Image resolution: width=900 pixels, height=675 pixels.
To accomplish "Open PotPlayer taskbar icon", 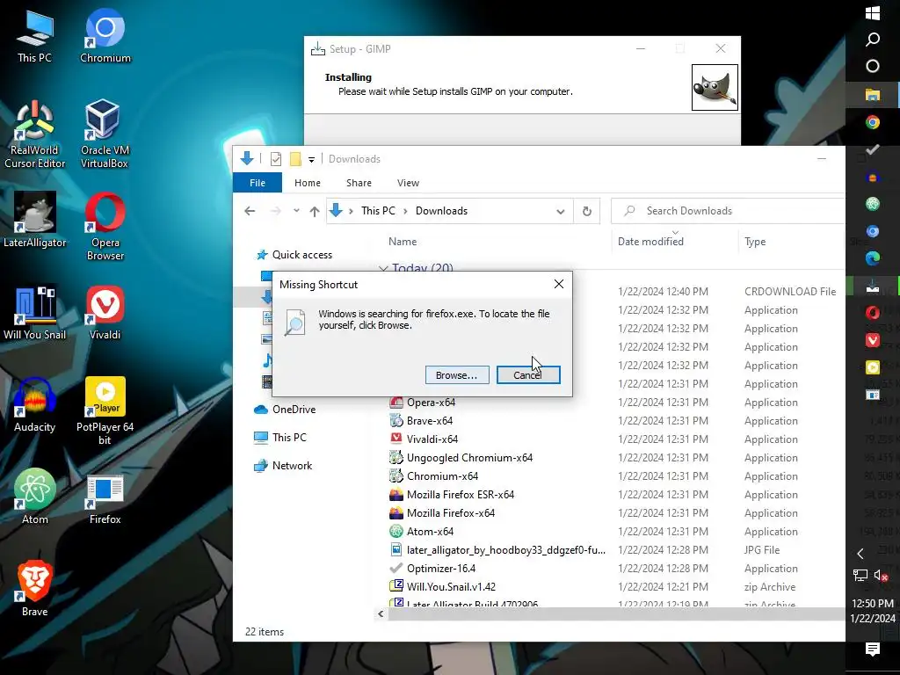I will coord(873,367).
